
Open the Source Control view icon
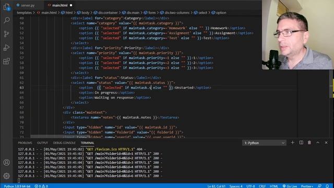(7, 33)
